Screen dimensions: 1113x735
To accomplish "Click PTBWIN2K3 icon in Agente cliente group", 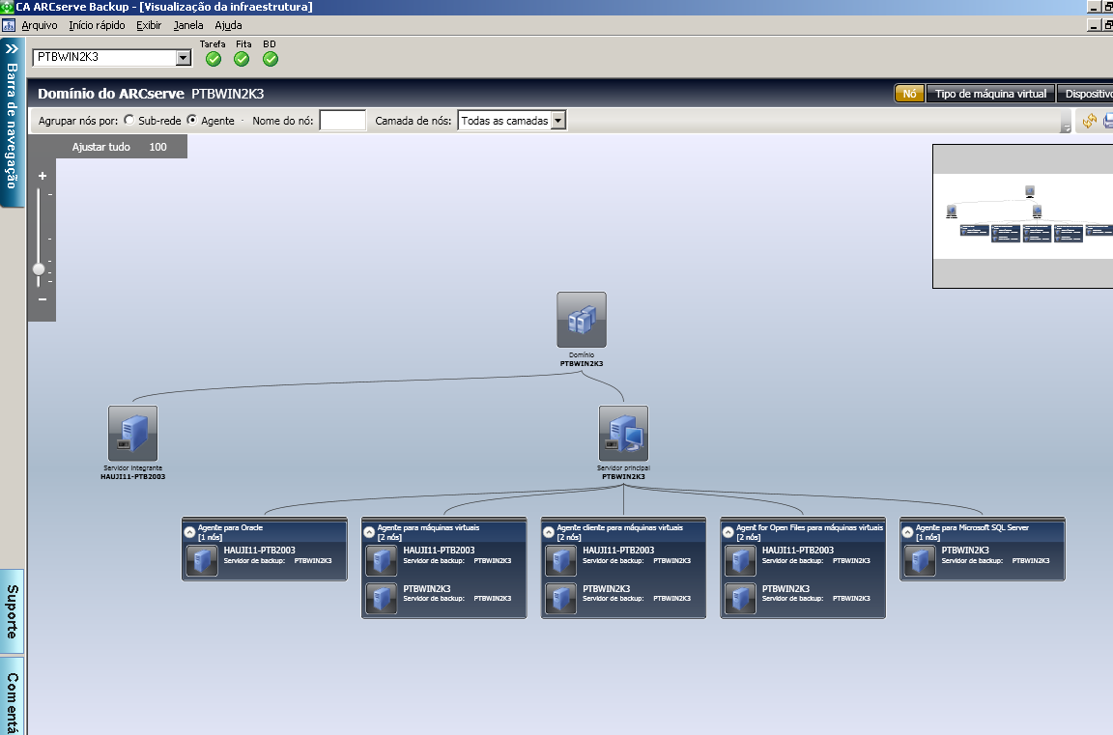I will pyautogui.click(x=561, y=598).
